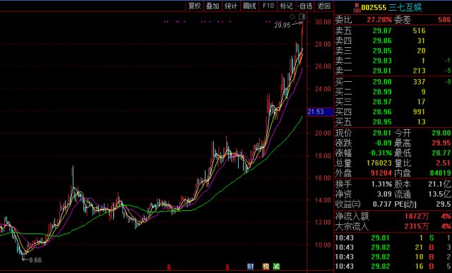The image size is (452, 273).
Task: Click the 10:43 trade tick marked S
Action: [393, 238]
